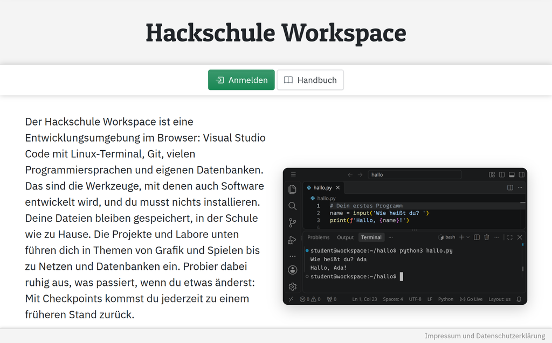Click the VS Code hamburger menu icon
The height and width of the screenshot is (343, 552).
coord(293,174)
